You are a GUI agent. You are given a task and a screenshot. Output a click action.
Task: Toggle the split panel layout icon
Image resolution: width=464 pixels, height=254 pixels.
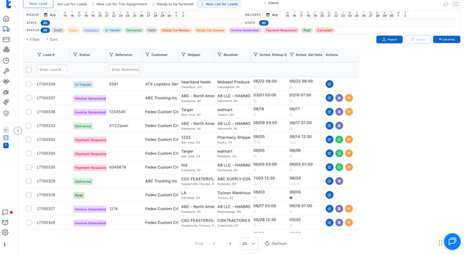coord(456,4)
